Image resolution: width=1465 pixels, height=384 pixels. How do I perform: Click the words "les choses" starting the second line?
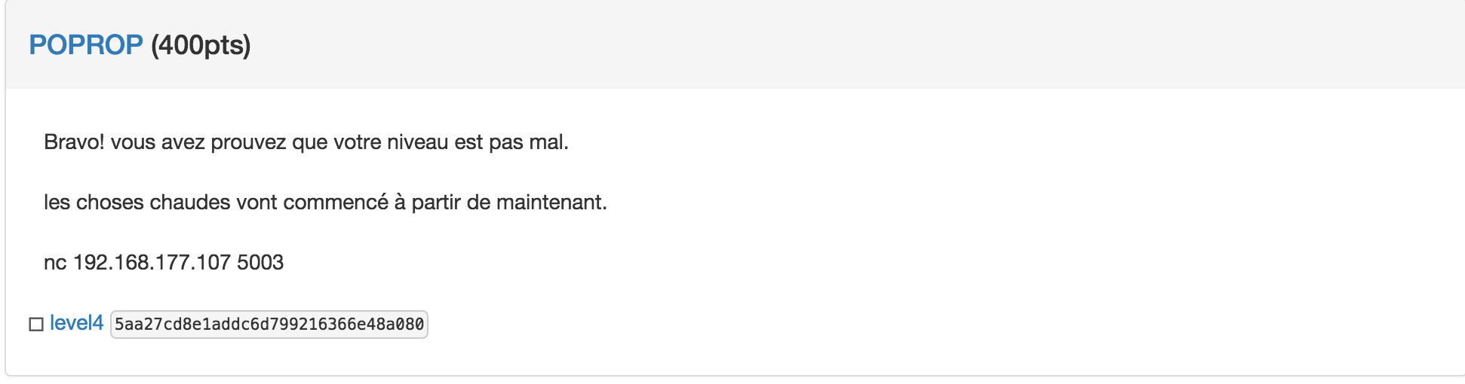click(94, 203)
